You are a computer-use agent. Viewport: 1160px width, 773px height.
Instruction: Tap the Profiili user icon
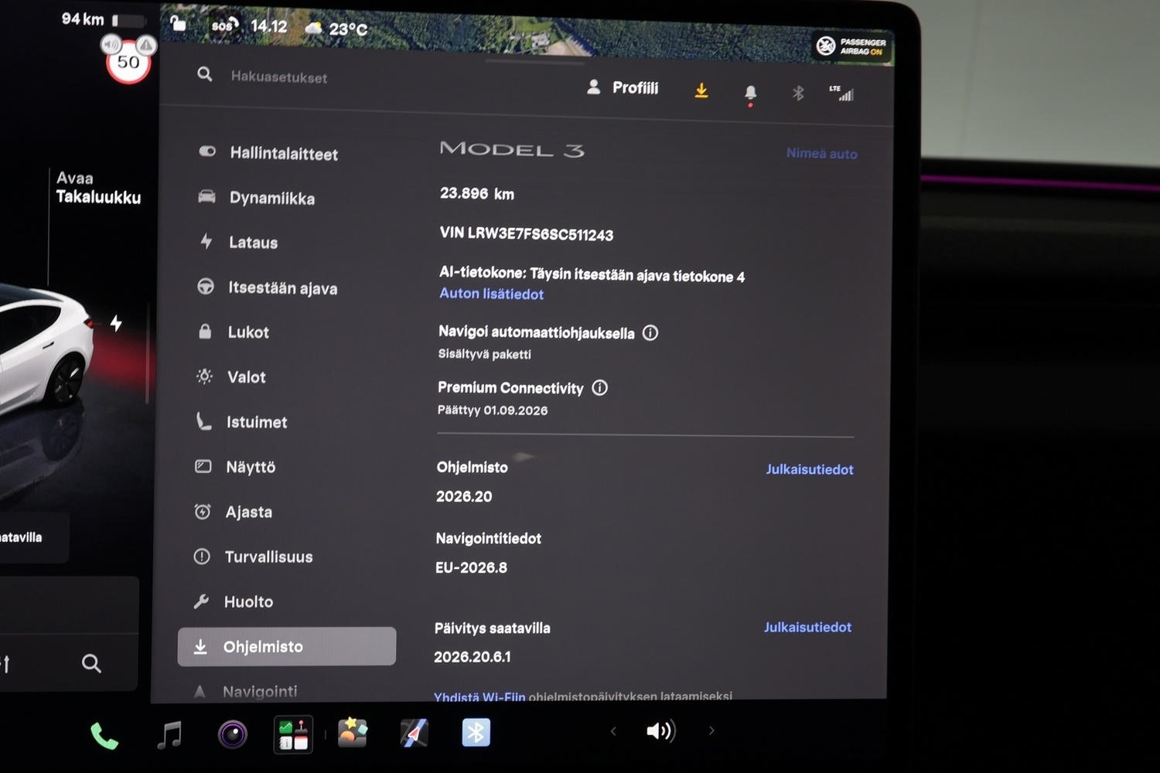(593, 87)
